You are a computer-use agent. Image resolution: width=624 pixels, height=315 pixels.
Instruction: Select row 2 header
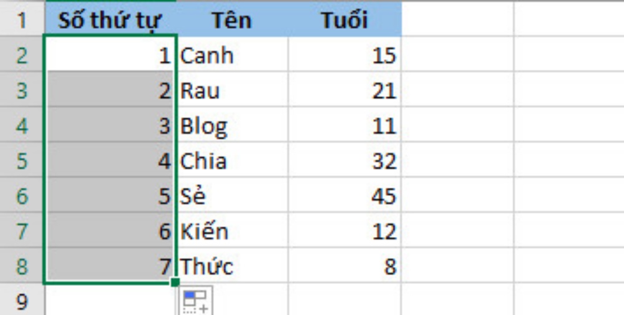[x=22, y=56]
